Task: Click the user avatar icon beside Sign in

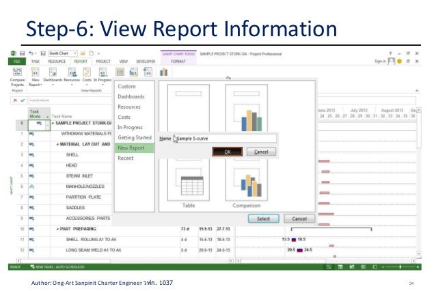Action: [x=391, y=61]
